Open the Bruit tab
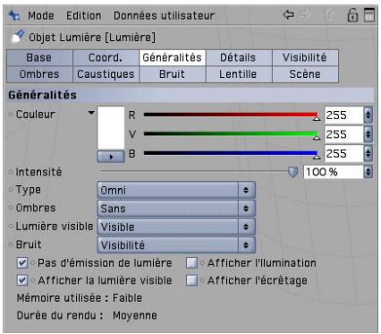 173,74
